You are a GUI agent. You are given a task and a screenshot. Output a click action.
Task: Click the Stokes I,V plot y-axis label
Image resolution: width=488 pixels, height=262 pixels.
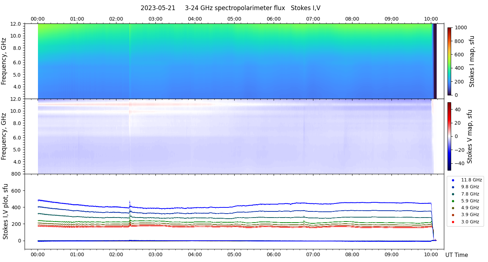click(x=5, y=211)
